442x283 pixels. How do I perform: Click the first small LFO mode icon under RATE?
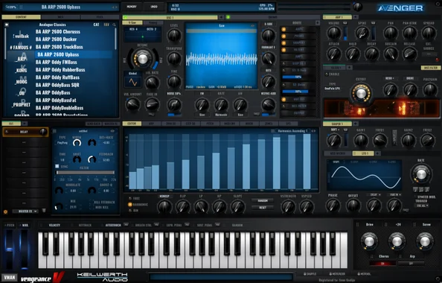tap(415, 189)
